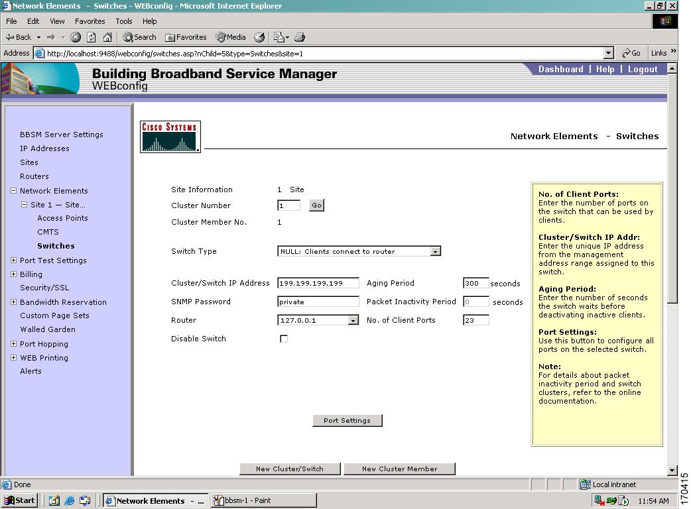The image size is (691, 509).
Task: Open the Favorites toolbar button
Action: 186,37
